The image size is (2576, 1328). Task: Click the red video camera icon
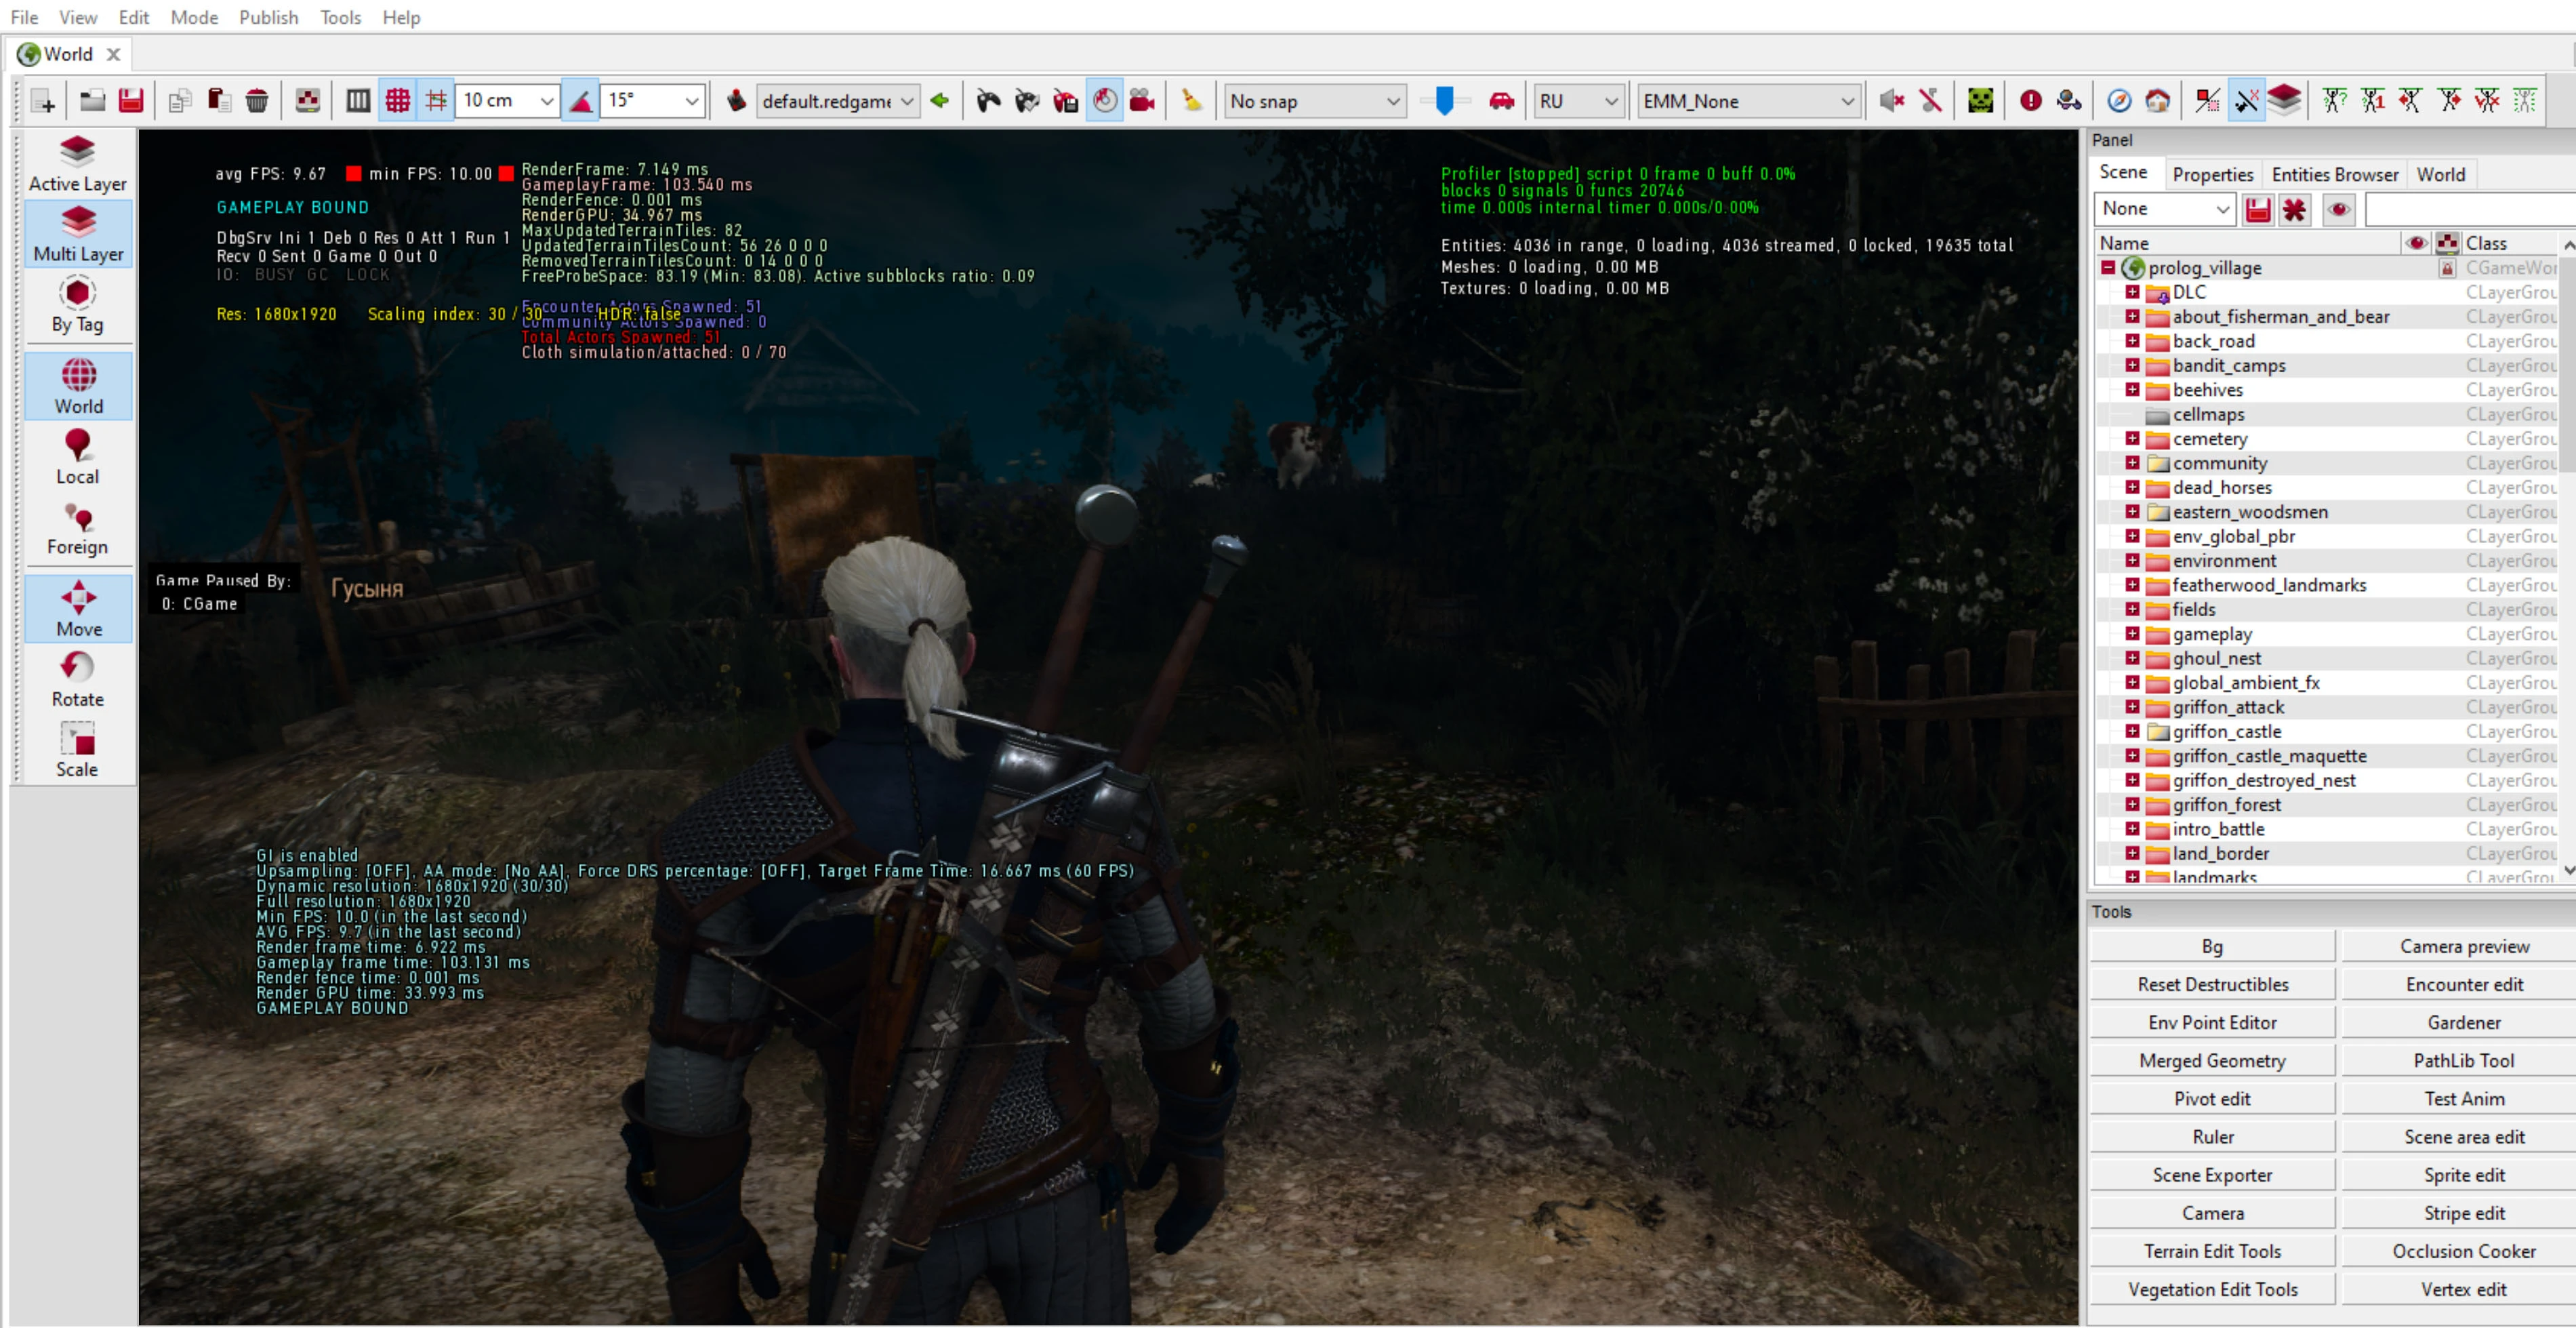click(1142, 101)
